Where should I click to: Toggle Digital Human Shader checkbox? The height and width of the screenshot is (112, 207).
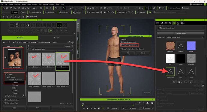160,28
